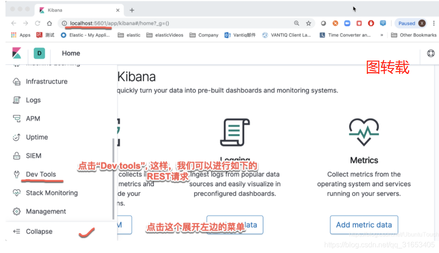Image resolution: width=439 pixels, height=253 pixels.
Task: Open the default space D avatar
Action: point(39,53)
